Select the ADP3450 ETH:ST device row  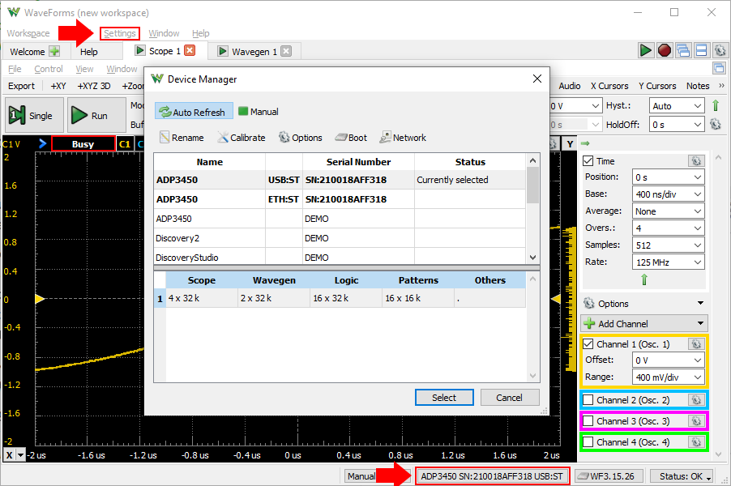click(340, 199)
